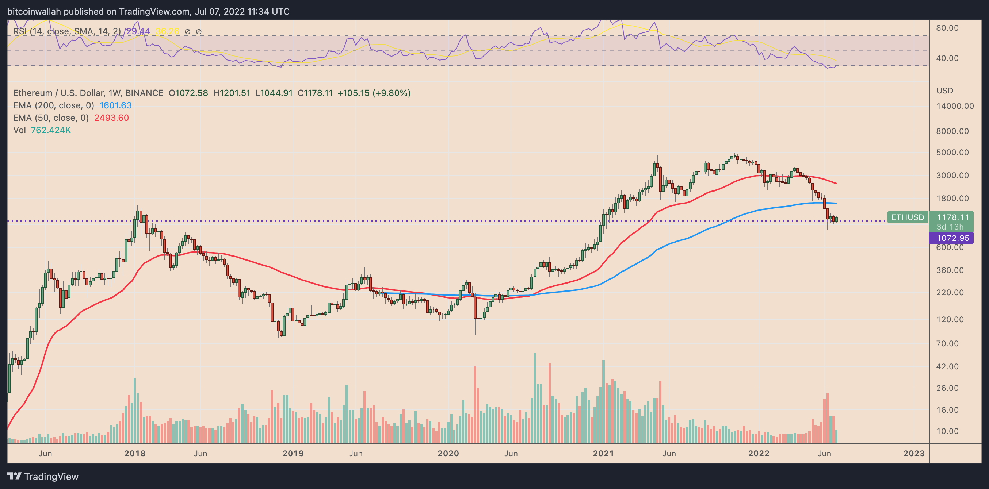Click the first RSI null-value symbol
Viewport: 989px width, 489px height.
point(187,31)
